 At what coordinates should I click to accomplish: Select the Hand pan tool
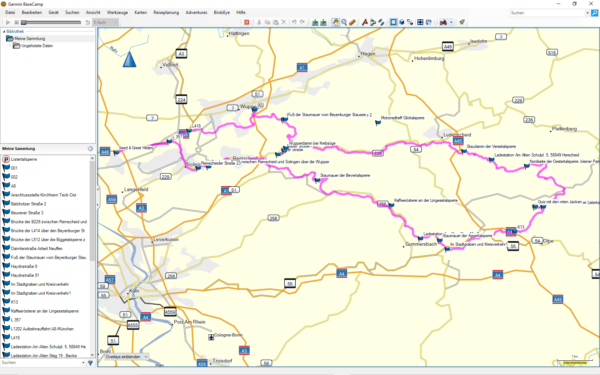click(336, 22)
